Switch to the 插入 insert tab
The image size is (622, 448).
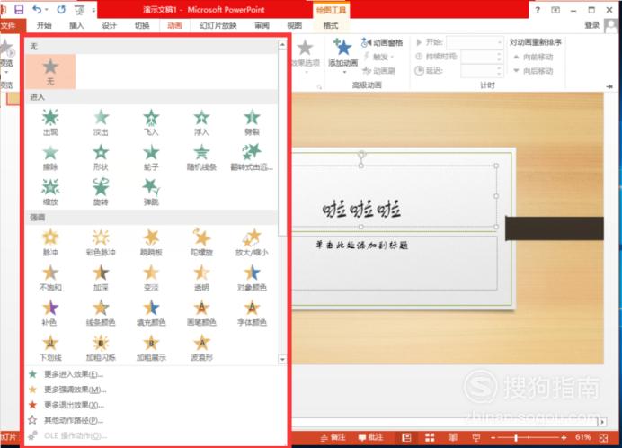point(76,26)
